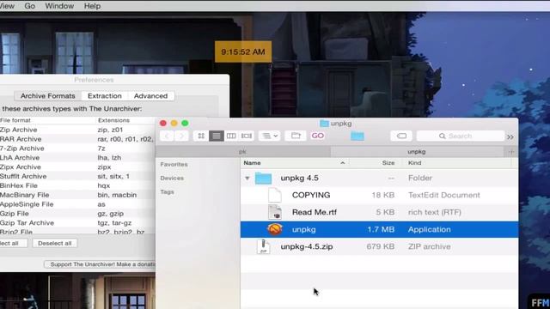The image size is (550, 309).
Task: Select the unpkg 4.5 folder icon
Action: [x=263, y=179]
